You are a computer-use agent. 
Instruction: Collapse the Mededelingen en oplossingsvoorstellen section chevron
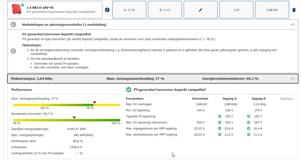[x=293, y=24]
